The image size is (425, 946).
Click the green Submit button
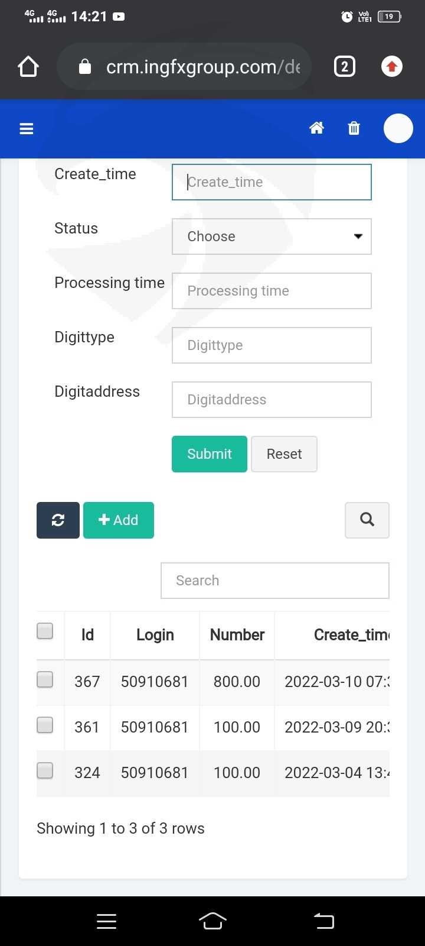[x=210, y=454]
